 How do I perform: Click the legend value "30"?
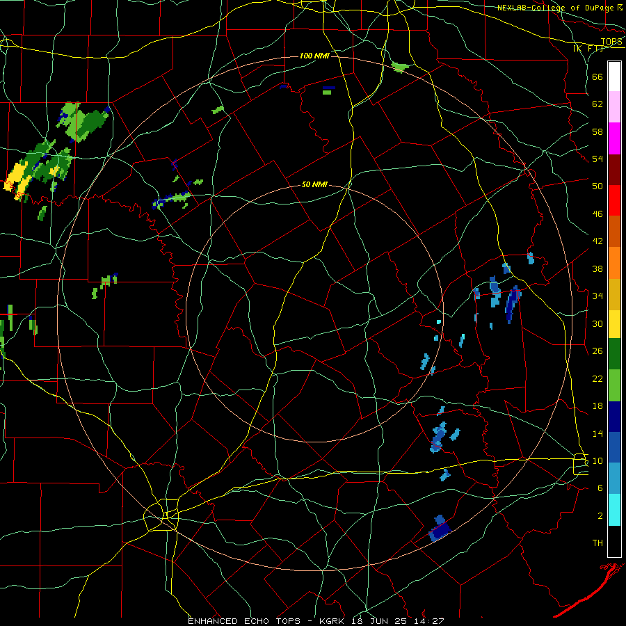[597, 323]
